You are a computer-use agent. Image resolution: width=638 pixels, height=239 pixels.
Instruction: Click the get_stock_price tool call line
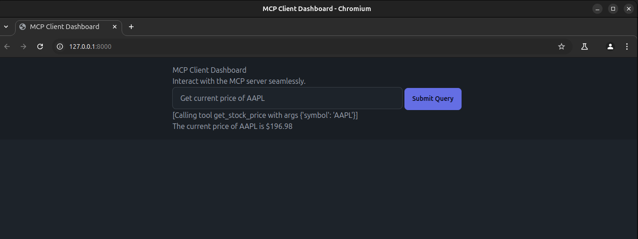pyautogui.click(x=265, y=115)
